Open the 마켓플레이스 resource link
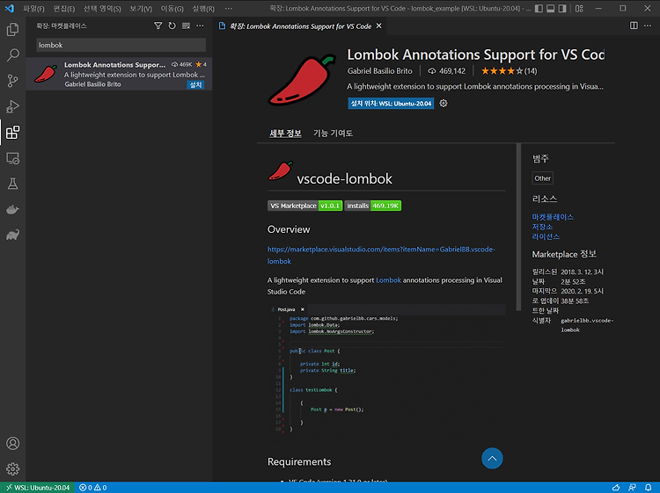 tap(553, 217)
